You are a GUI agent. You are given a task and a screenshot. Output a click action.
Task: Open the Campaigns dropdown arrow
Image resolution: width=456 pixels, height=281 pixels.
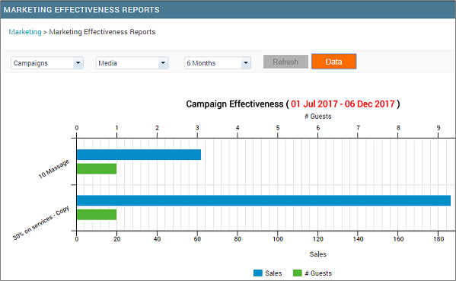coord(78,63)
